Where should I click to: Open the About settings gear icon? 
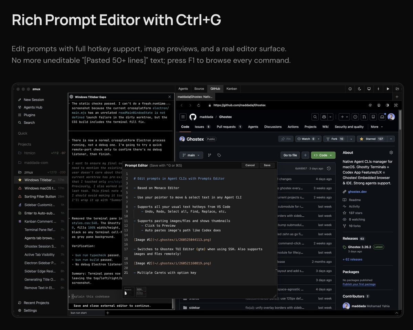click(391, 152)
